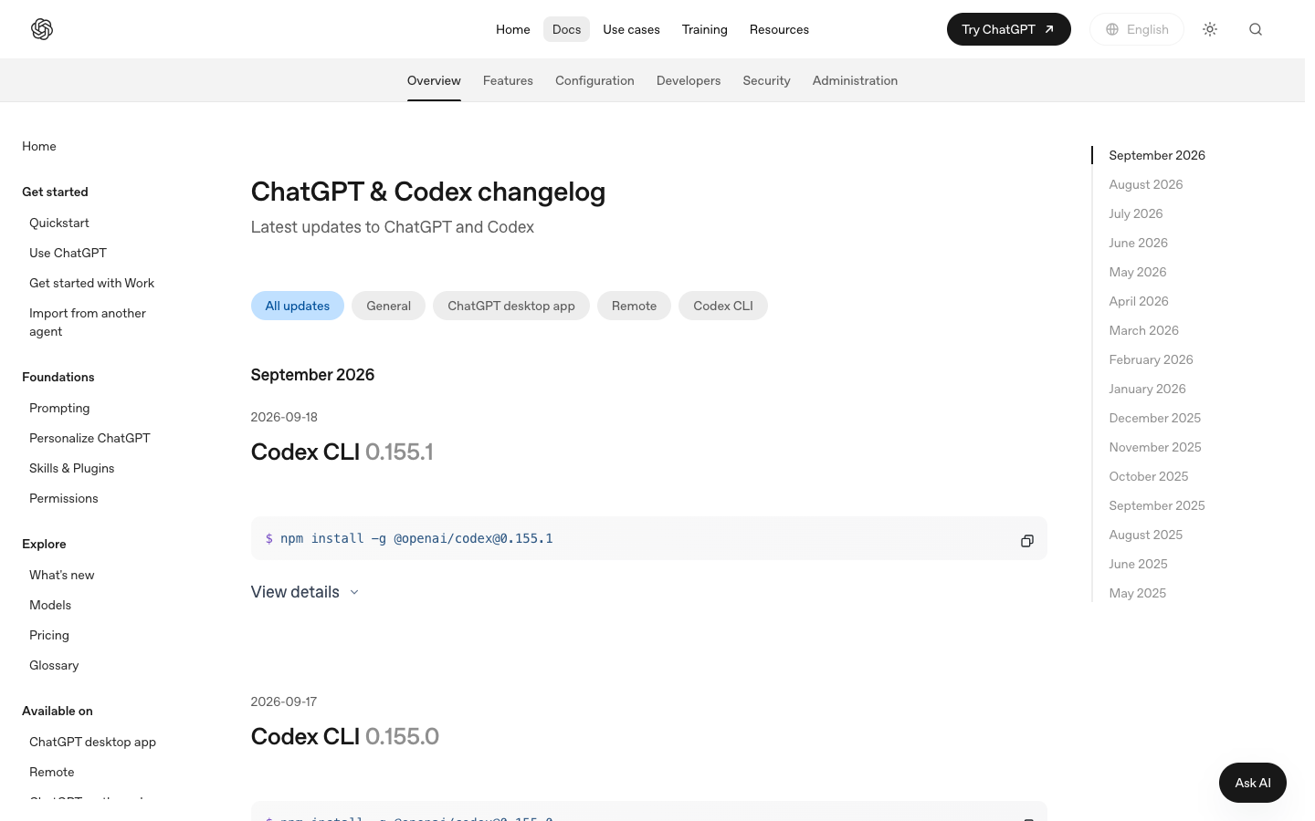1315x821 pixels.
Task: Click the OpenAI logo icon
Action: (x=42, y=29)
